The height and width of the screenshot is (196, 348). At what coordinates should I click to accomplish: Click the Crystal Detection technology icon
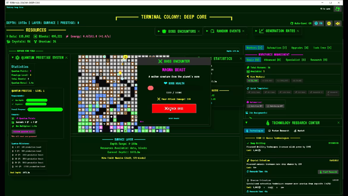(x=248, y=161)
